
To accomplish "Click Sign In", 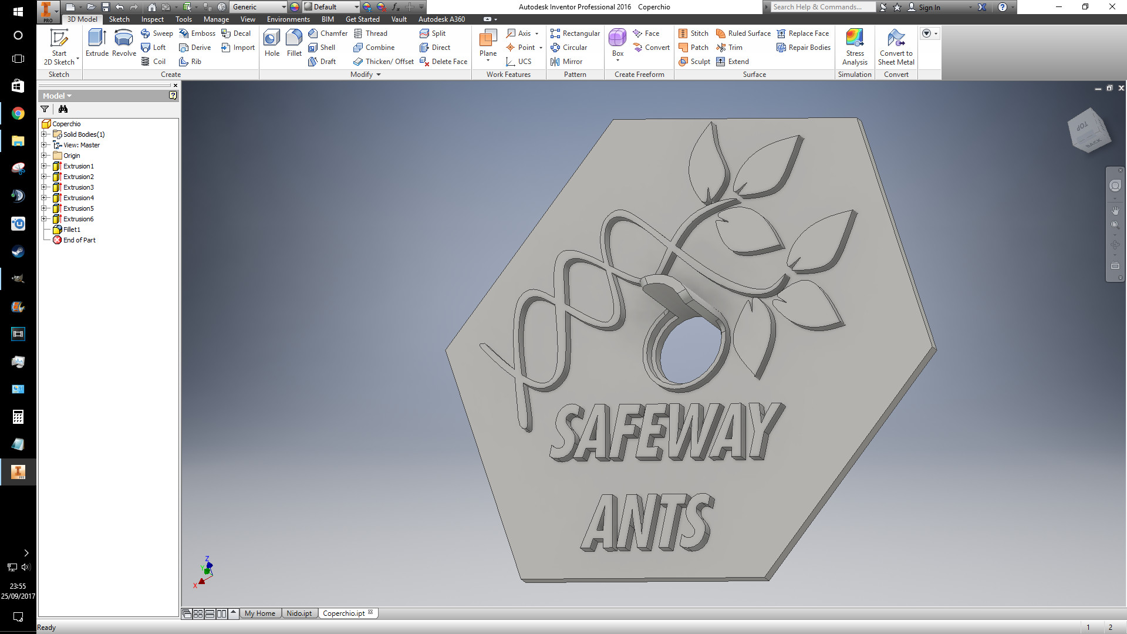I will [x=929, y=7].
